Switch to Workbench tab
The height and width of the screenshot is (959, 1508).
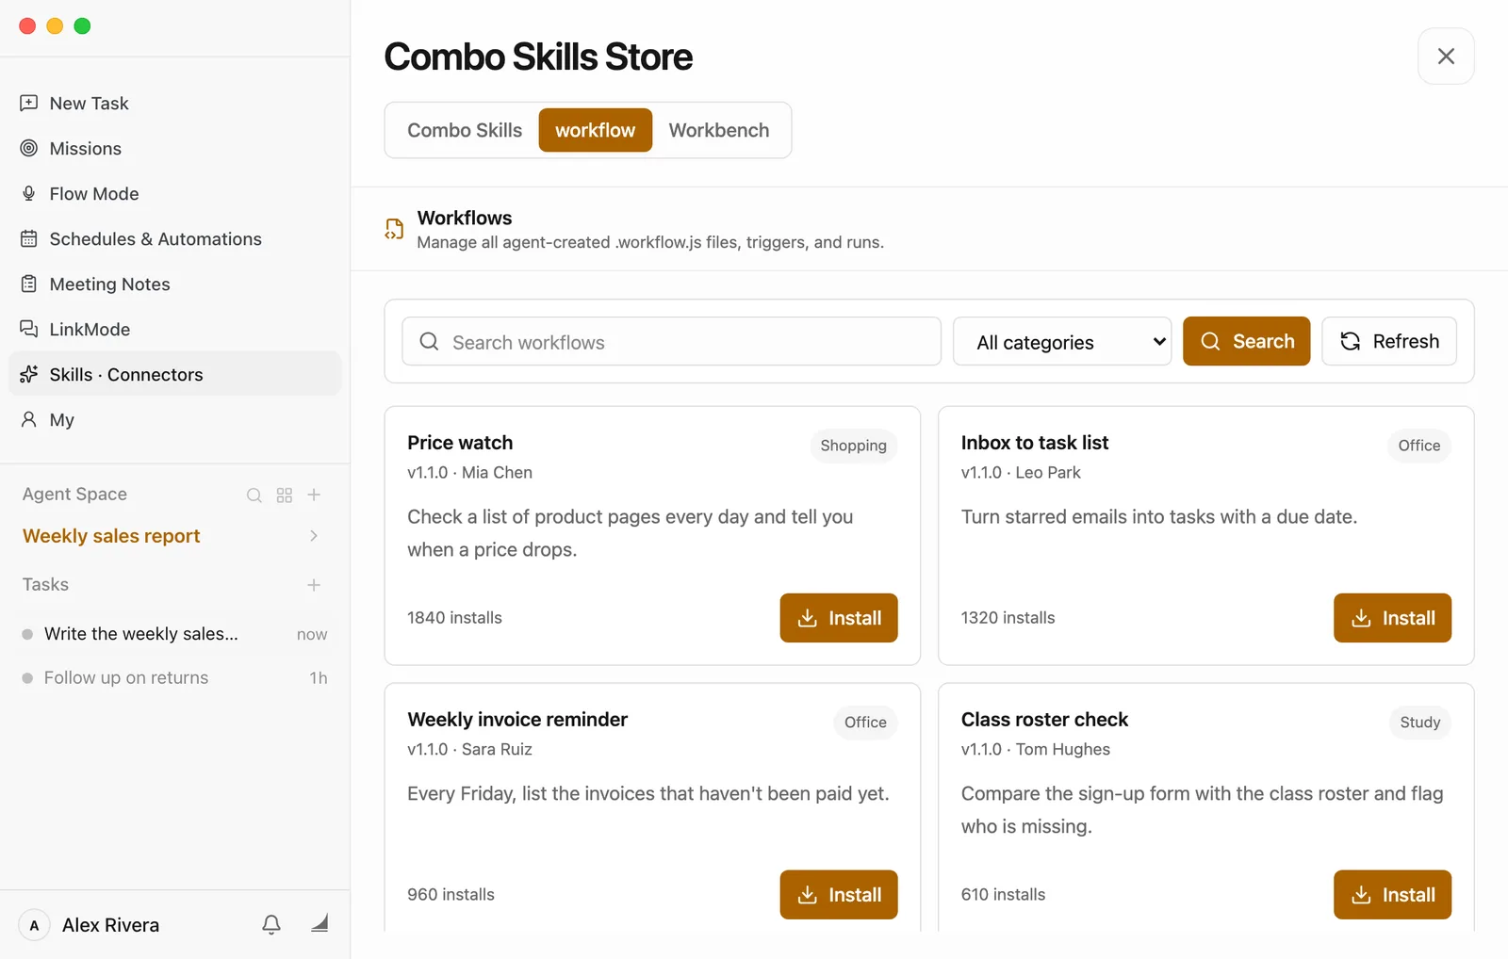tap(719, 130)
